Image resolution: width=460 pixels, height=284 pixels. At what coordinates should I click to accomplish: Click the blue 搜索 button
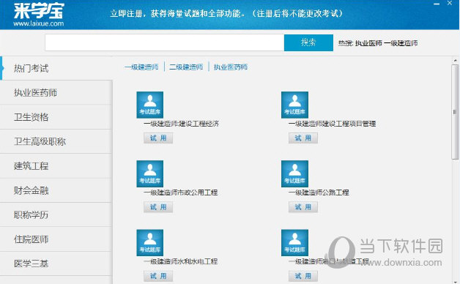click(308, 42)
